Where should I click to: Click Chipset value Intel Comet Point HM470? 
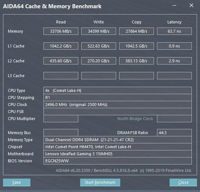118,147
